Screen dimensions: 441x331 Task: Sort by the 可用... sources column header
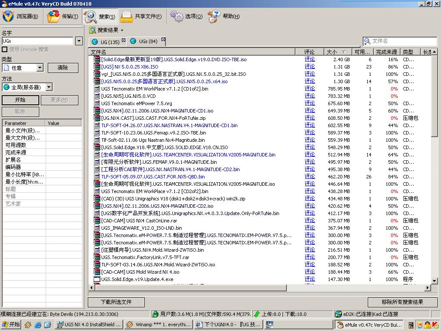(363, 52)
